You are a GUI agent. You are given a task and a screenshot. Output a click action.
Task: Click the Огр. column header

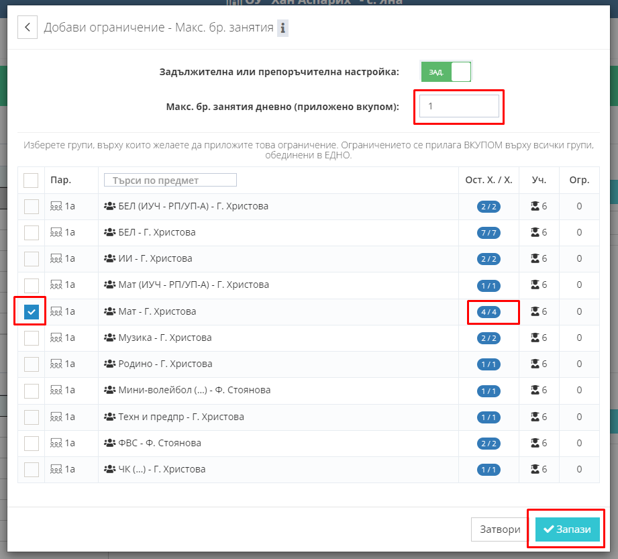tap(579, 180)
